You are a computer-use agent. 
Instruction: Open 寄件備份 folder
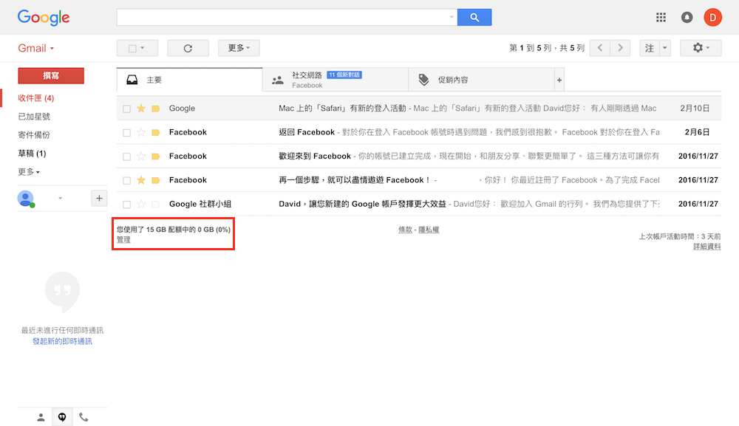click(34, 134)
